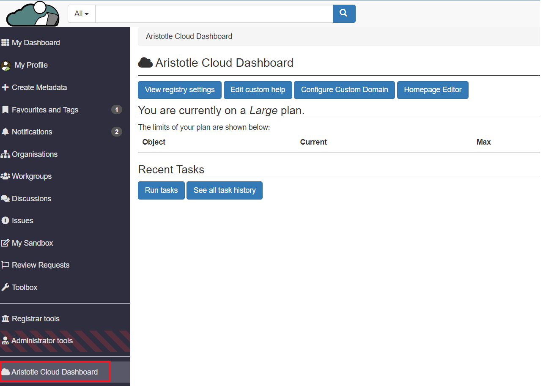Open Favourites and Tags menu item
Screen dimensions: 543x386
coord(45,110)
